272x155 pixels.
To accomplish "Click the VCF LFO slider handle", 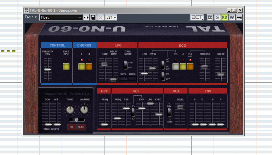I will (150, 103).
